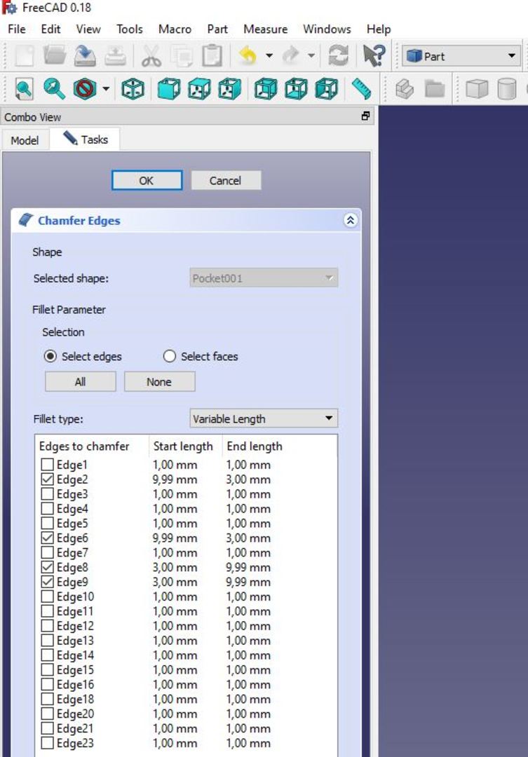Viewport: 528px width, 757px height.
Task: Uncheck the Edge8 checkbox
Action: point(48,567)
